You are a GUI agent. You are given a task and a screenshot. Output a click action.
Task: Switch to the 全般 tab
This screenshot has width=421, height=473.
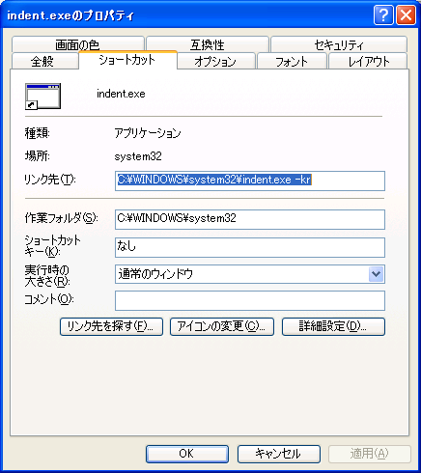tap(44, 61)
